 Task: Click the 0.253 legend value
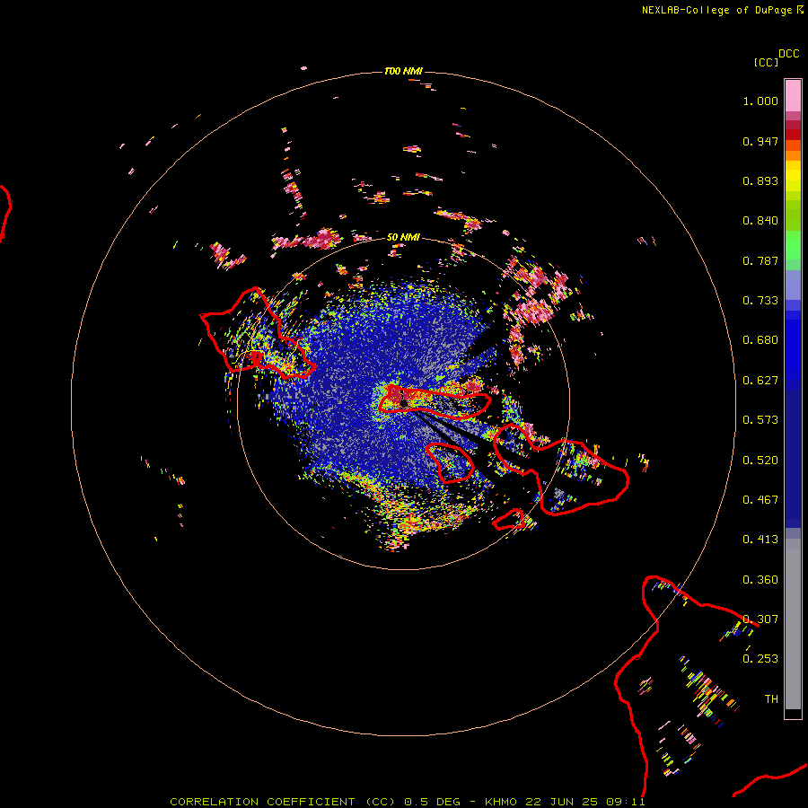pos(760,659)
